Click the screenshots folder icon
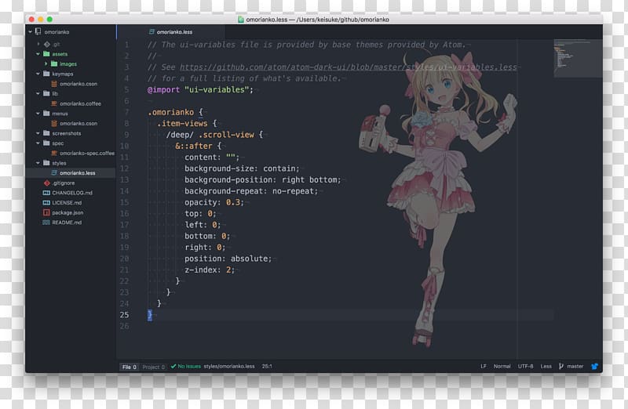 [46, 133]
